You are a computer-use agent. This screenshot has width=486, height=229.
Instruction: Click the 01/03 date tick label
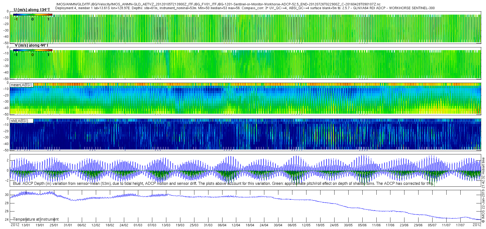tap(138, 225)
